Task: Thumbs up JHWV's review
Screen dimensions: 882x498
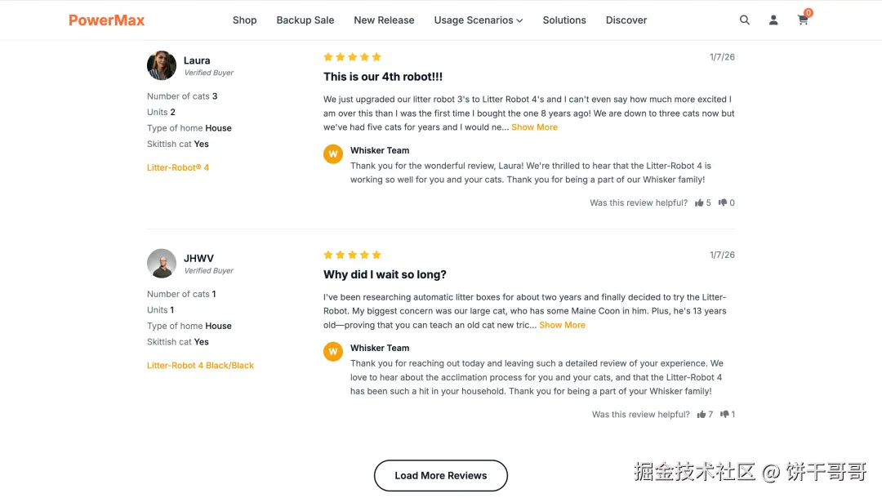Action: point(702,415)
